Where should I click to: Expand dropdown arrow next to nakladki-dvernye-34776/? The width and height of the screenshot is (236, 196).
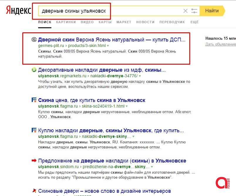click(x=140, y=76)
